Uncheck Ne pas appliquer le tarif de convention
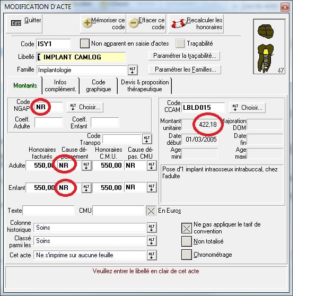The height and width of the screenshot is (296, 333). [x=186, y=228]
